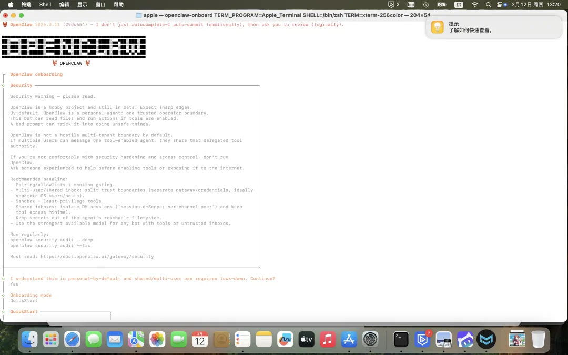Open Calendar from the Dock
Screen dimensions: 568x355
coord(200,339)
